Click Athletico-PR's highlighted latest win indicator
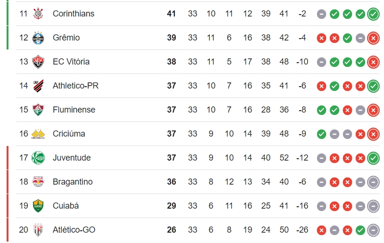This screenshot has width=384, height=243. [x=373, y=86]
